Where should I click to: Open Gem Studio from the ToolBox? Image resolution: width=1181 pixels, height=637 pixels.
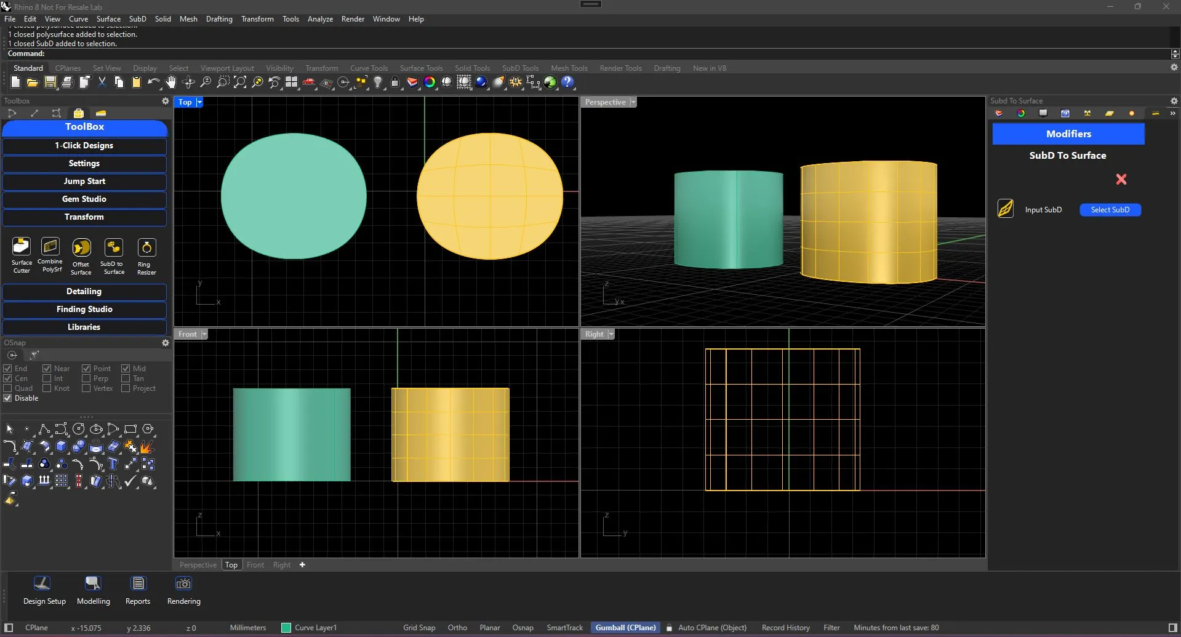coord(84,199)
